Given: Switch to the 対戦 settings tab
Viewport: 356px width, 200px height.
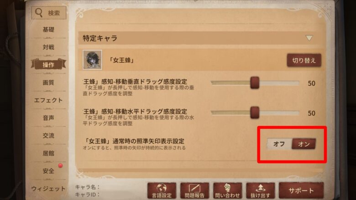Looking at the screenshot, I should [48, 47].
